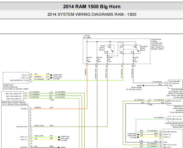
Task: Click circuit code 'D28'
Action: tap(48, 74)
